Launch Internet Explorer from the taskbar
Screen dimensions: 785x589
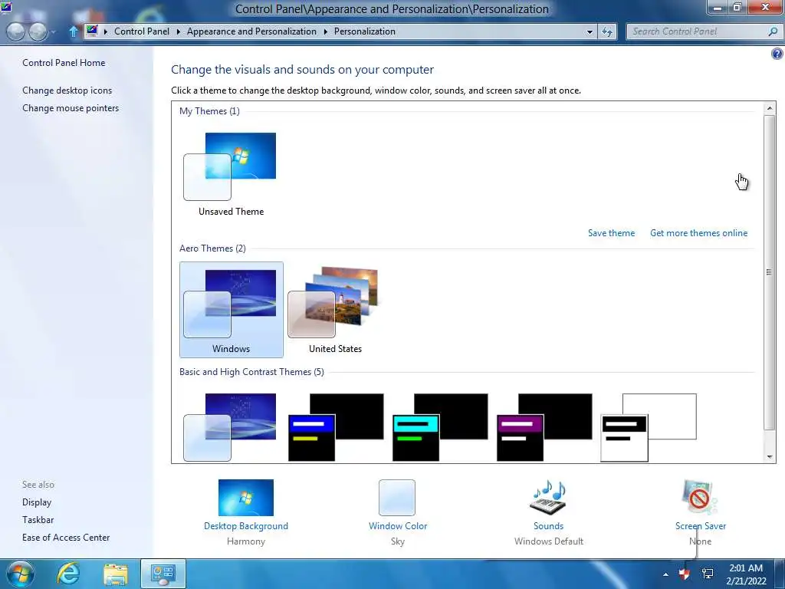(x=68, y=574)
